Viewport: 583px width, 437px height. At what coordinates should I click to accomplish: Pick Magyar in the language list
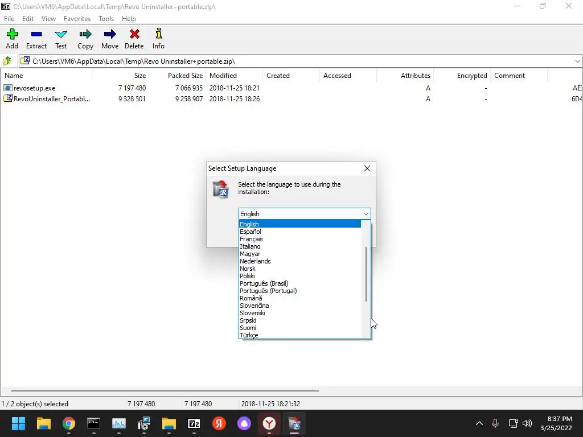[299, 254]
